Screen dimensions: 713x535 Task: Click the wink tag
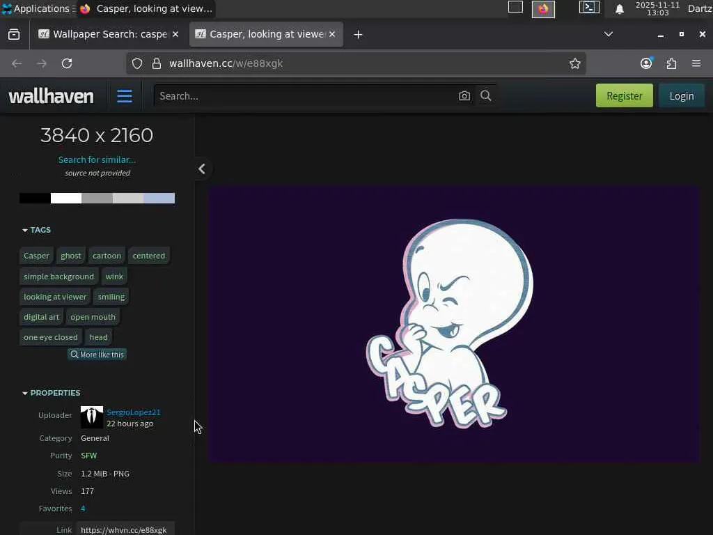pos(114,277)
